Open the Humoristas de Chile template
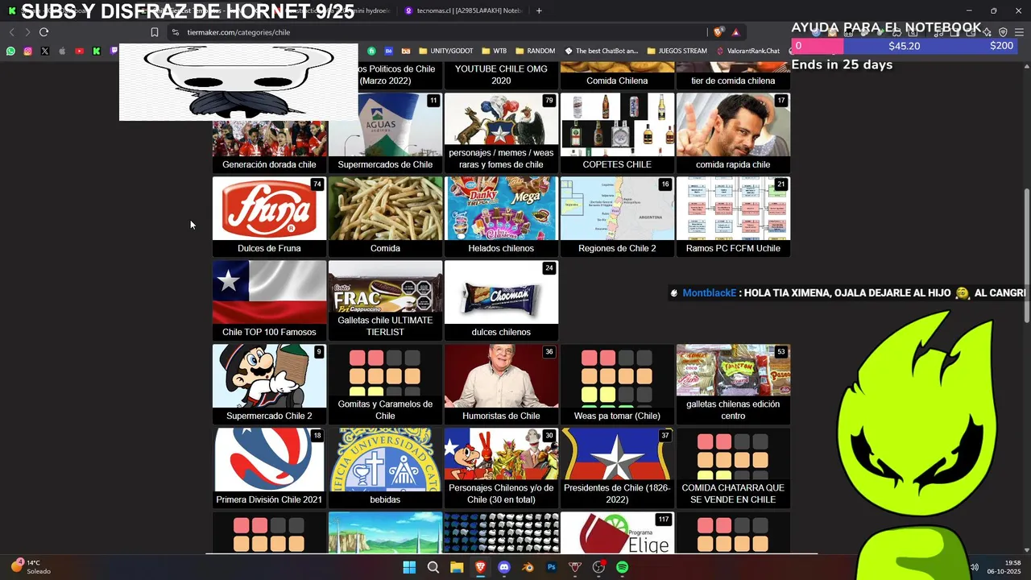 pyautogui.click(x=501, y=383)
